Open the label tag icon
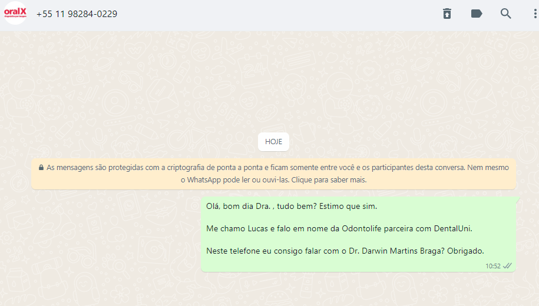 tap(477, 14)
